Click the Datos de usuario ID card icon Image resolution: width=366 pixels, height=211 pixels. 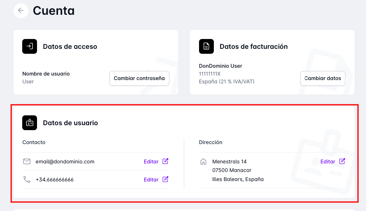tap(30, 123)
